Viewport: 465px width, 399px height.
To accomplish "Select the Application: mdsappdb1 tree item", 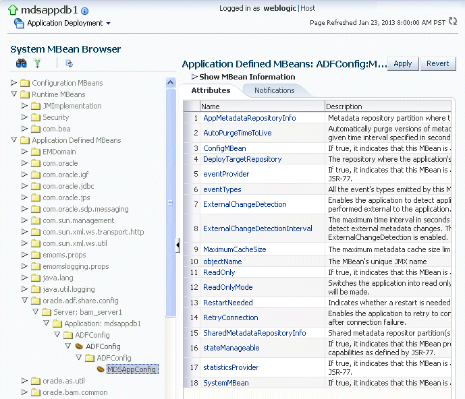I will click(x=103, y=324).
